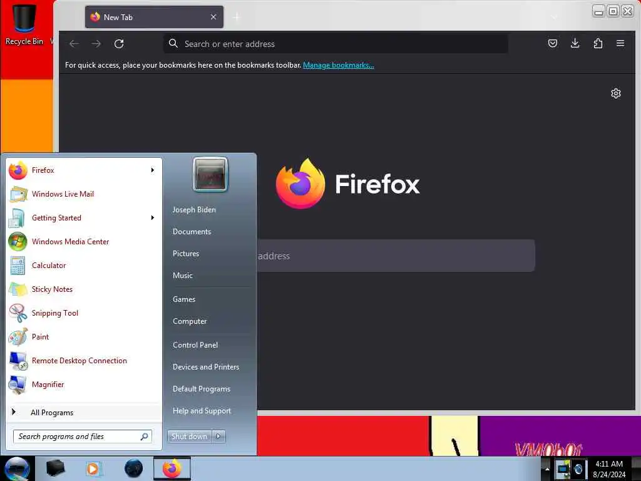Open Music from Start menu
The image size is (641, 481).
click(182, 276)
